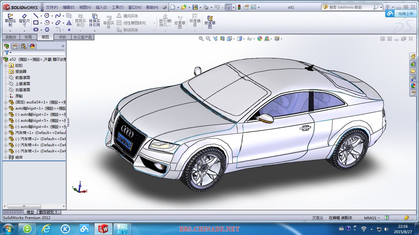Open Internet Explorer from the taskbar

[46, 229]
